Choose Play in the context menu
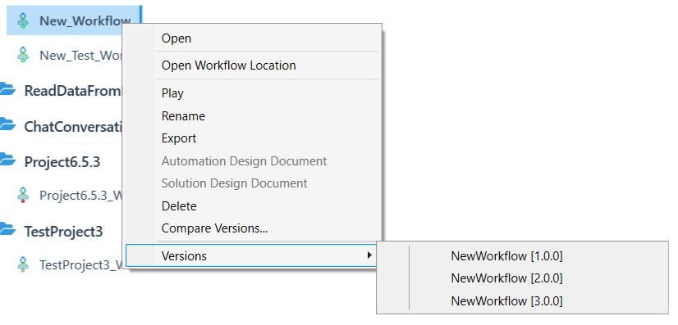This screenshot has height=325, width=678. pyautogui.click(x=268, y=93)
